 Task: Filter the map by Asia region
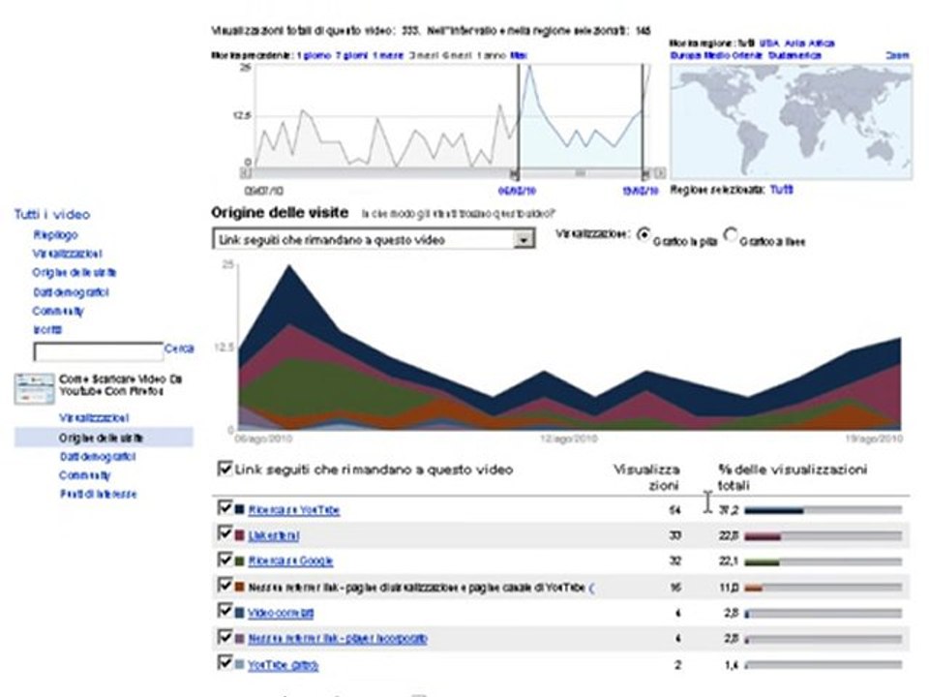coord(794,44)
